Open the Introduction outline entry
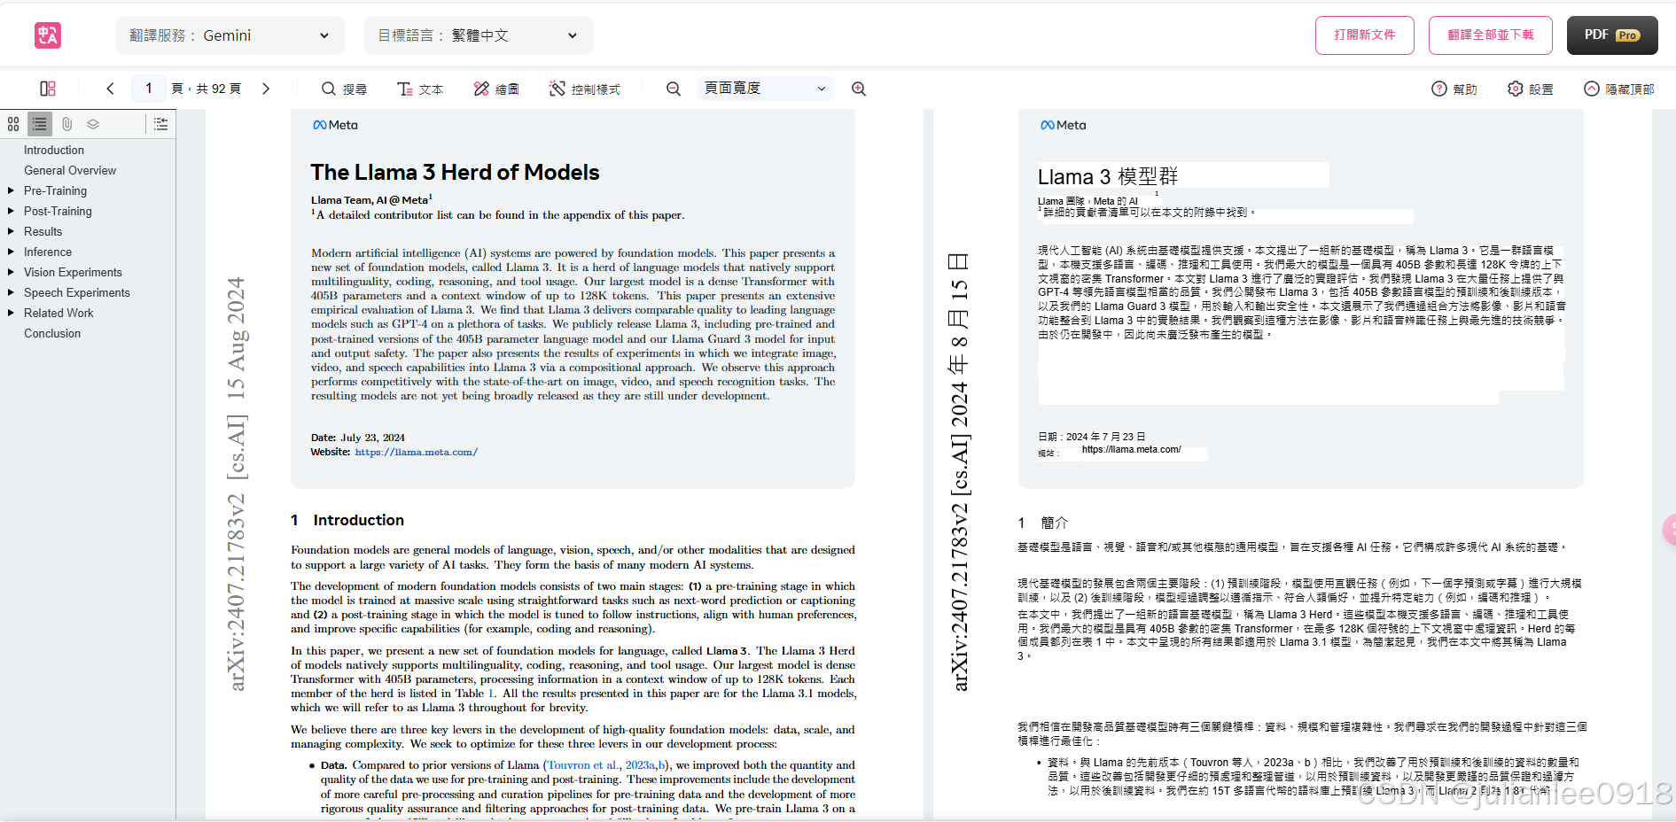The height and width of the screenshot is (822, 1676). [x=54, y=150]
